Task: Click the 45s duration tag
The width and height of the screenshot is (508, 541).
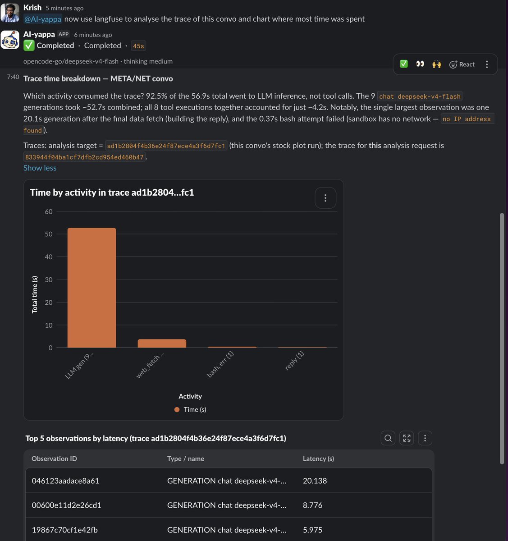Action: point(138,46)
